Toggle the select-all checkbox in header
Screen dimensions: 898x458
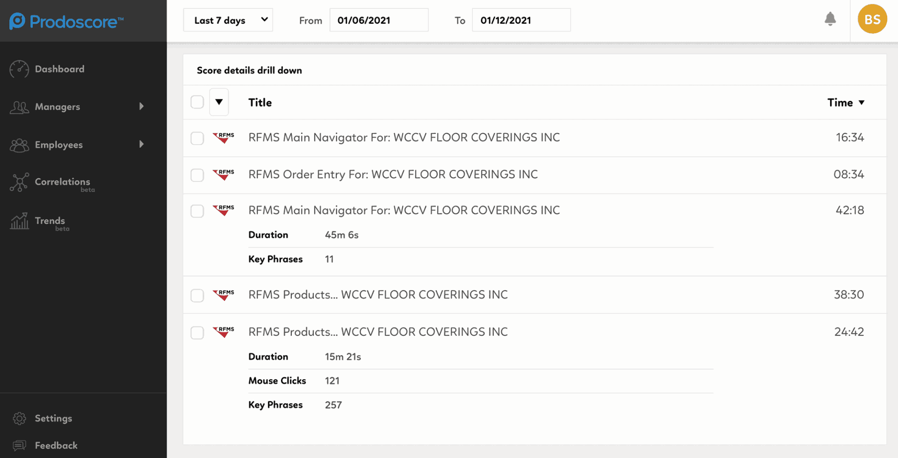coord(197,102)
